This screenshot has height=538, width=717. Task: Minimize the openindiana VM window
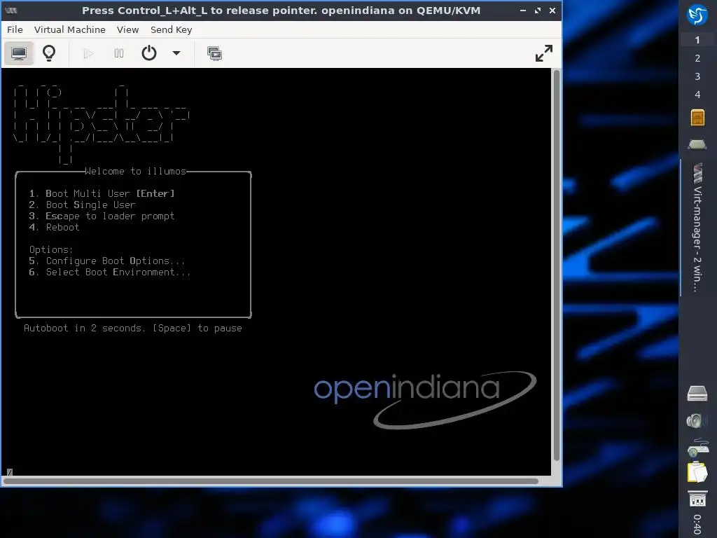523,11
